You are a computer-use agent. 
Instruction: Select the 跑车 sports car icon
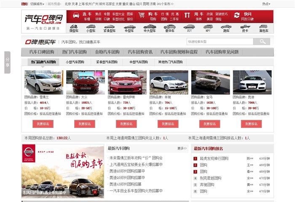coord(226,27)
